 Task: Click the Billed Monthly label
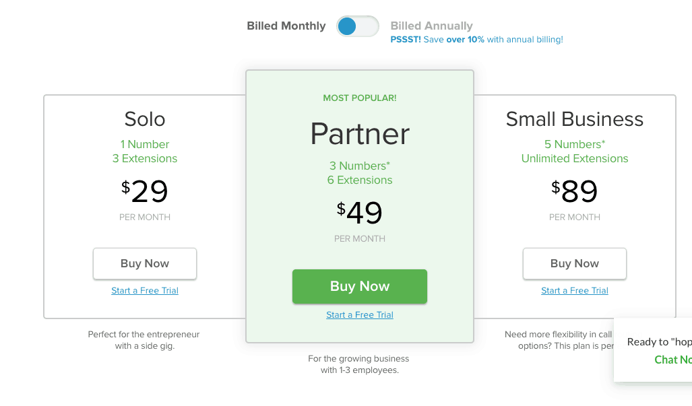pos(285,26)
